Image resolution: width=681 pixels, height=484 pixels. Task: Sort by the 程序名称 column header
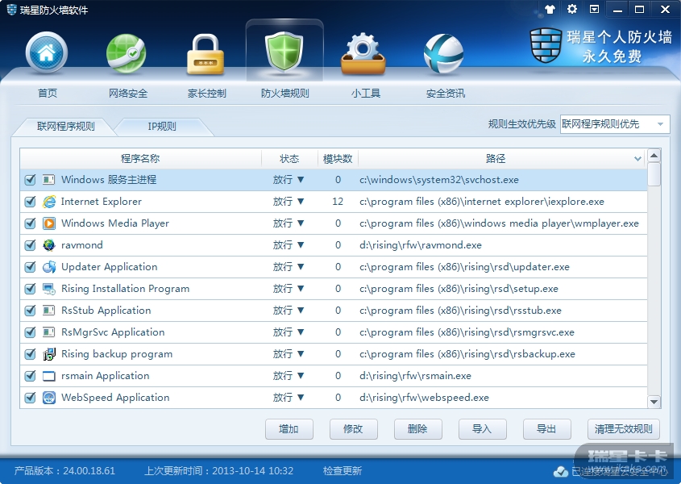140,159
